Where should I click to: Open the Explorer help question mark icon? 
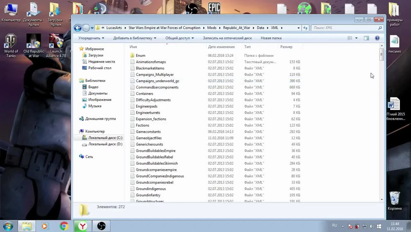tap(377, 38)
